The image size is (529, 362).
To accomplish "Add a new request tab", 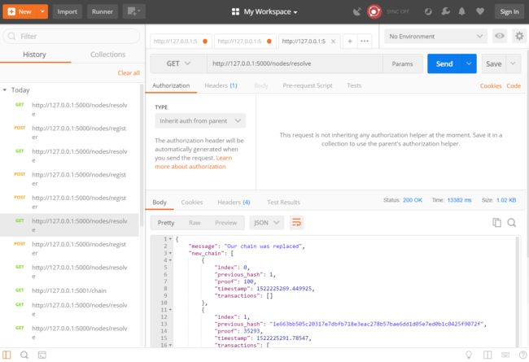I will (x=350, y=41).
